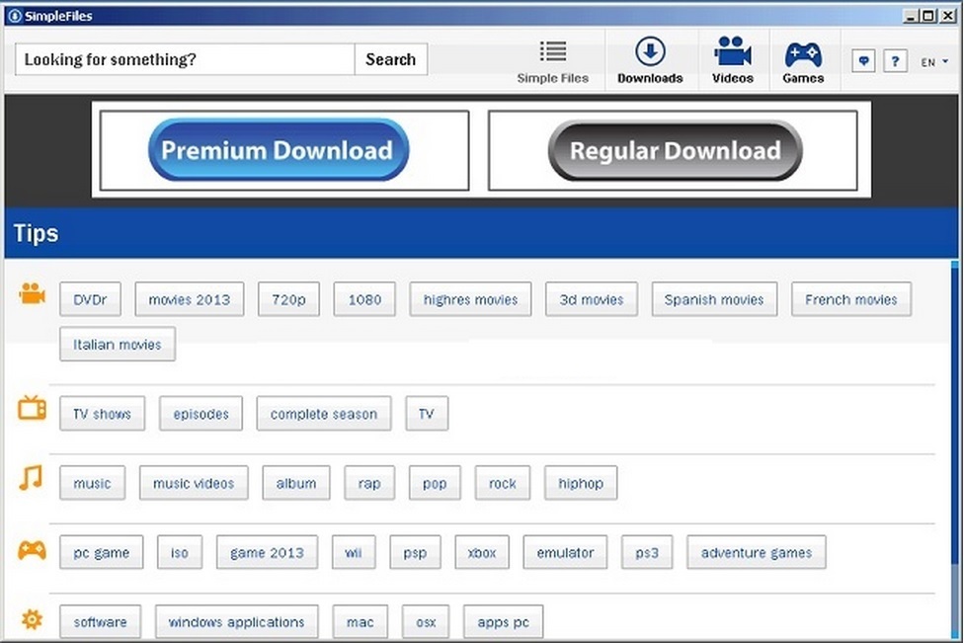Pick the 'rap' tag

coord(369,483)
